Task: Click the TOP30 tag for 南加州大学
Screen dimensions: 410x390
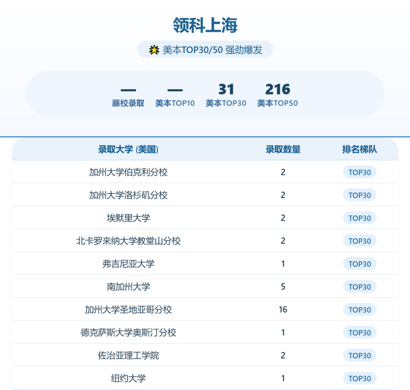Action: coord(360,287)
